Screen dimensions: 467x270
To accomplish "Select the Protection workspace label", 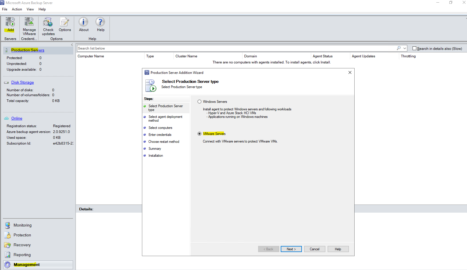I will click(22, 235).
